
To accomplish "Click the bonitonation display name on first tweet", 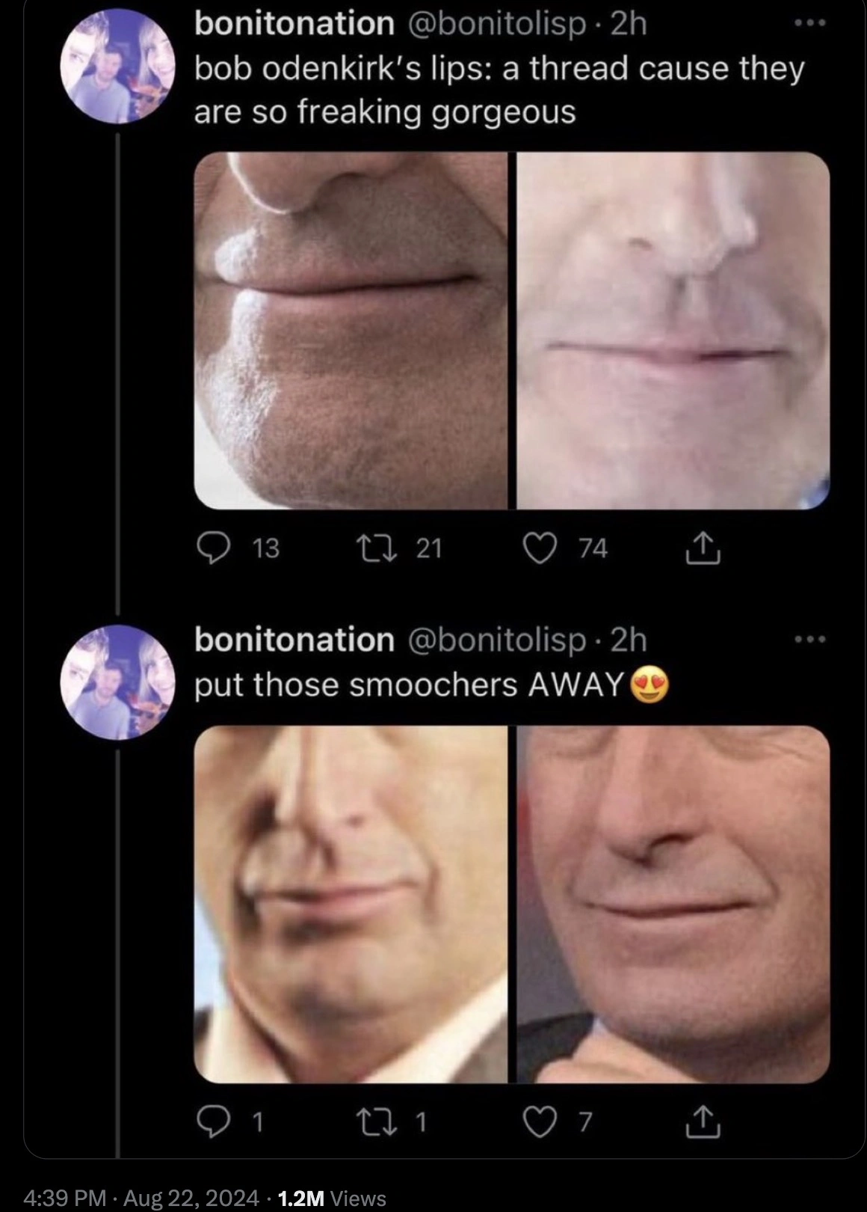I will tap(294, 24).
